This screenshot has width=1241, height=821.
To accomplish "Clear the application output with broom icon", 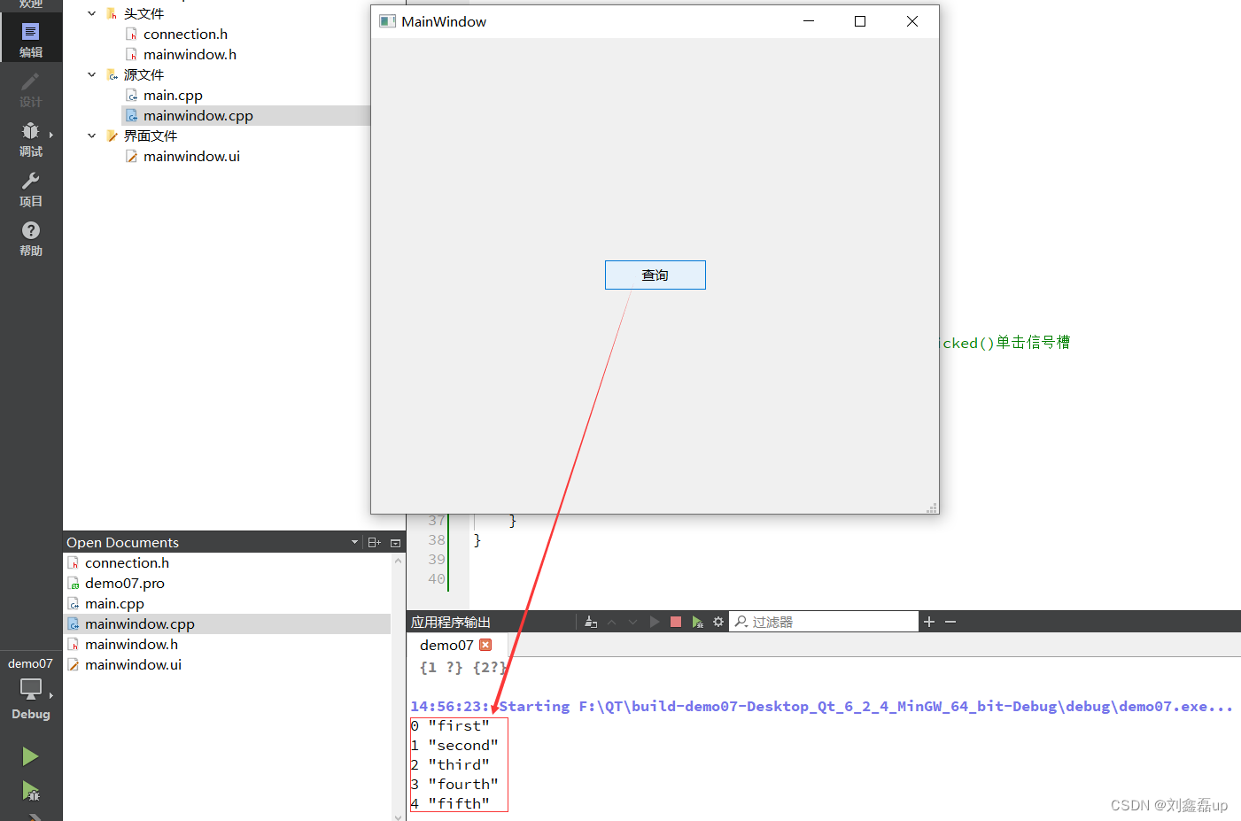I will click(591, 621).
